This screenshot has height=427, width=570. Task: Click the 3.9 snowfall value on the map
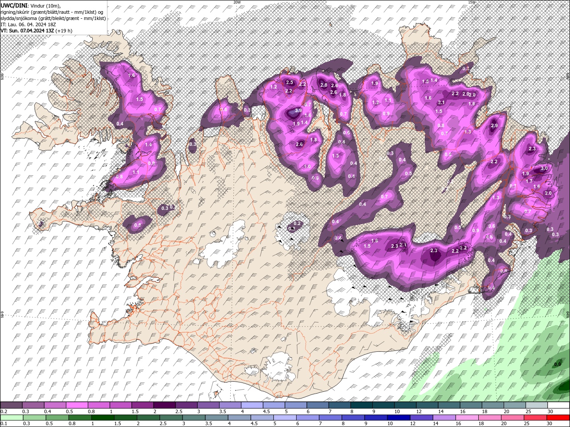pos(298,111)
